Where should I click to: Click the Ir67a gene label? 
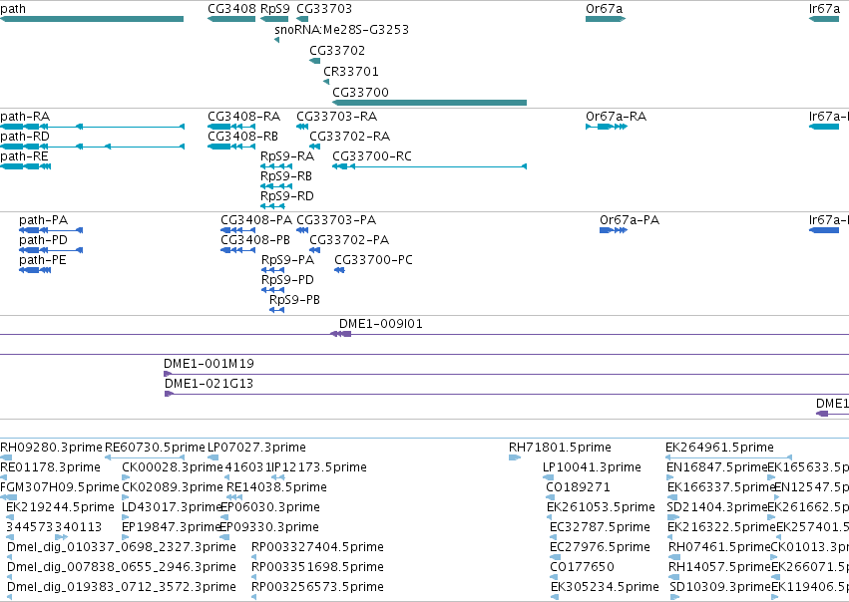coord(825,9)
